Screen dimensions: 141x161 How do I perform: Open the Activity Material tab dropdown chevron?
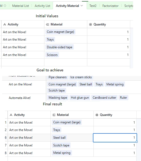tap(82, 6)
